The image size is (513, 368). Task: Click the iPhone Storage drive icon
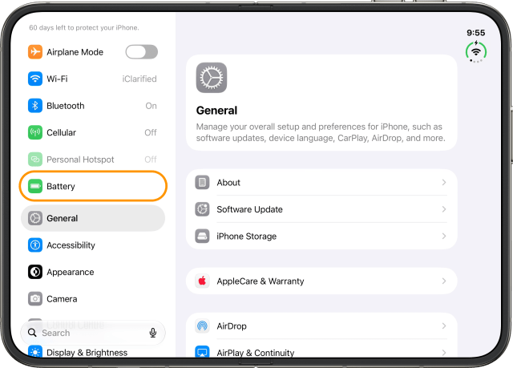tap(202, 236)
